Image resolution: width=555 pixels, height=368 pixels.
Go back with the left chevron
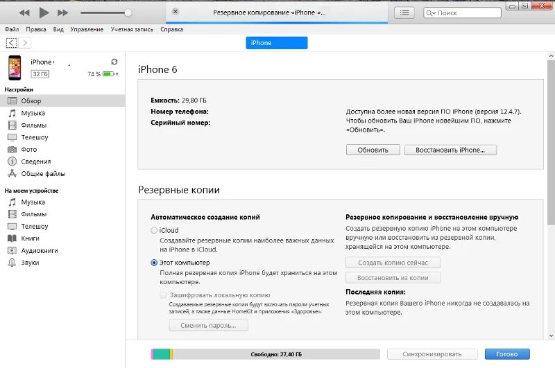(11, 43)
